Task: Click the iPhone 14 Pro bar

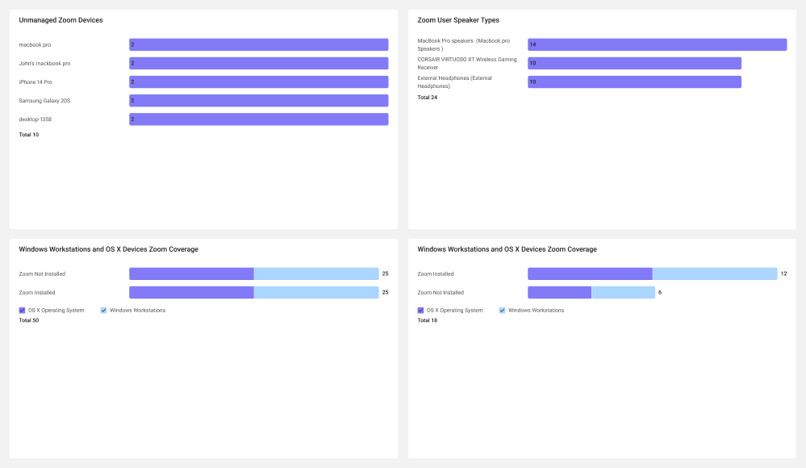Action: (258, 81)
